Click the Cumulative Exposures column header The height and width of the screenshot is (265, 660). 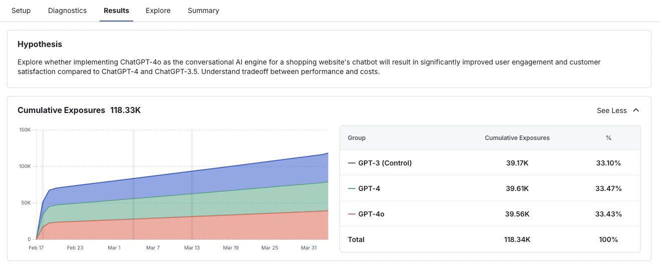pos(517,138)
